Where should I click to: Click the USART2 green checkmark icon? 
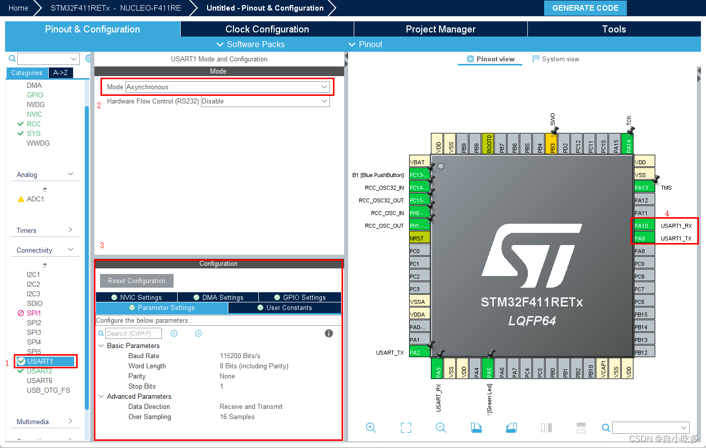21,371
